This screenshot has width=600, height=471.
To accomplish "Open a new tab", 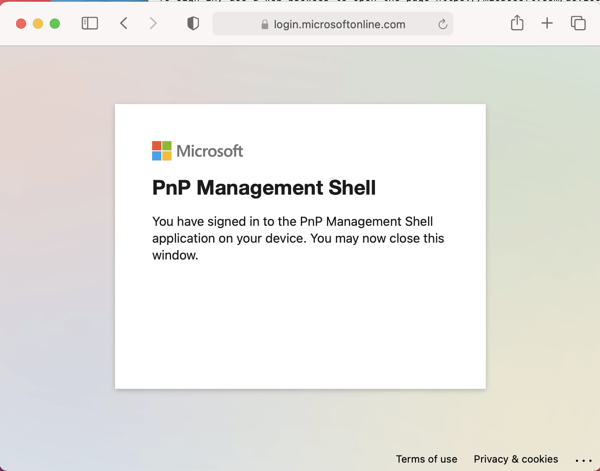I will click(547, 23).
